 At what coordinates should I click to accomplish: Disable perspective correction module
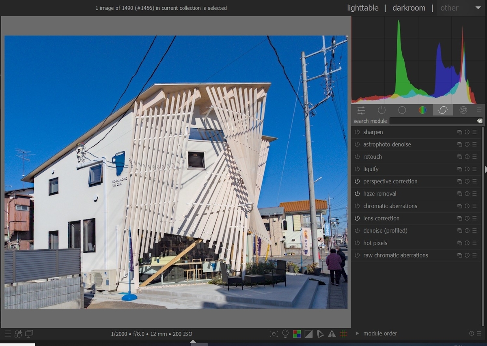pos(357,181)
